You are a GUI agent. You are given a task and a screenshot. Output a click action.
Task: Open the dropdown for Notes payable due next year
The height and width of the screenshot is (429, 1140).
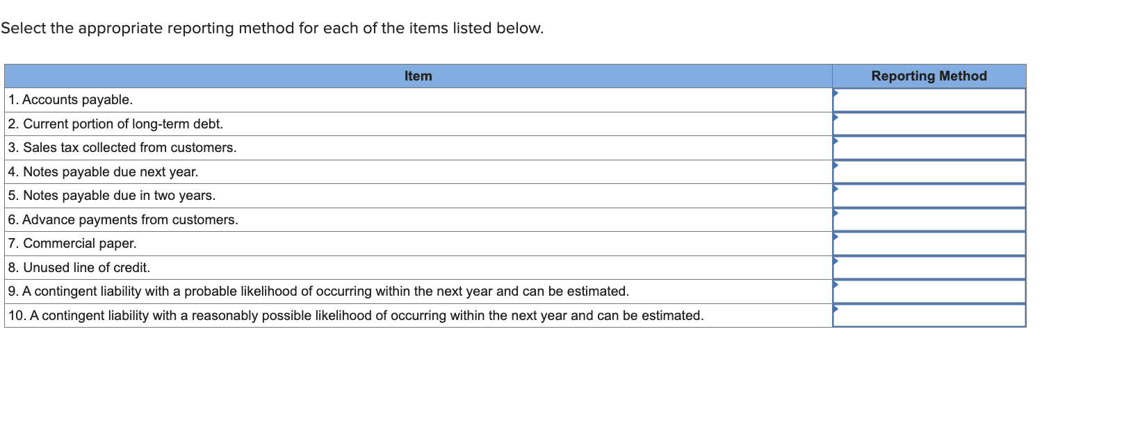928,171
